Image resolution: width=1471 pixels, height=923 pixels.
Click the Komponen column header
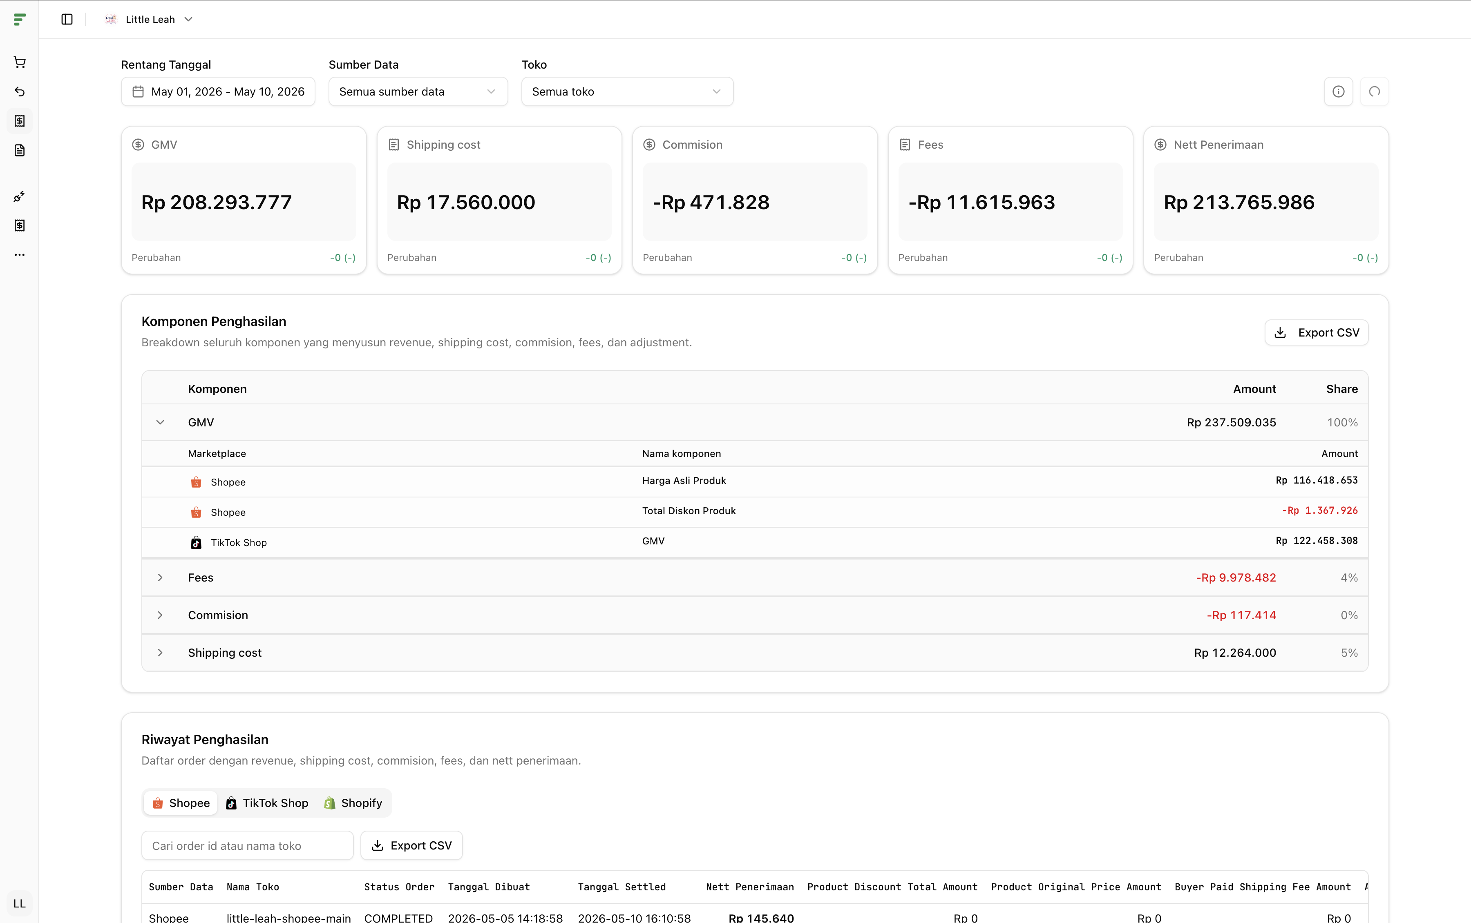coord(217,389)
